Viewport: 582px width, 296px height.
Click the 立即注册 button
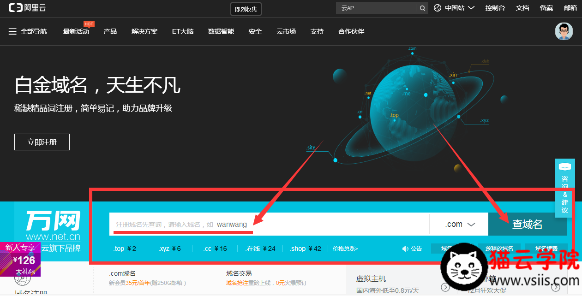pos(42,142)
